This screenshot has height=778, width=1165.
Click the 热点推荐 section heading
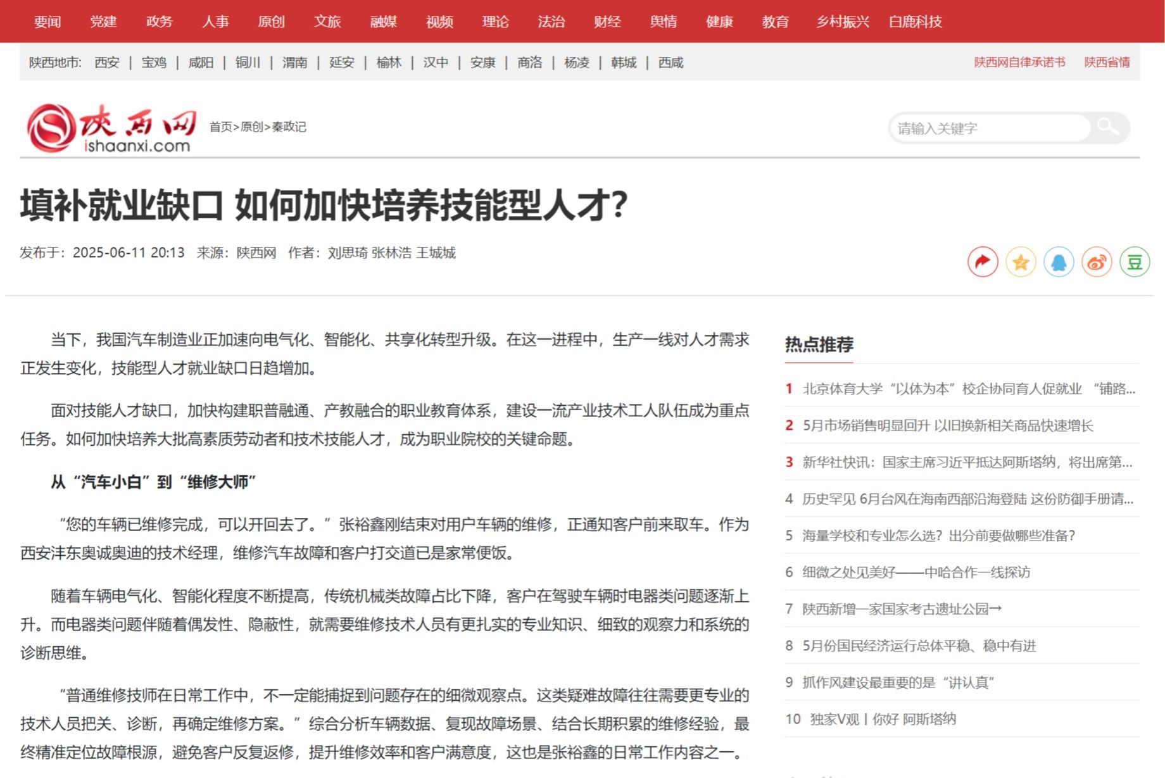[x=819, y=344]
